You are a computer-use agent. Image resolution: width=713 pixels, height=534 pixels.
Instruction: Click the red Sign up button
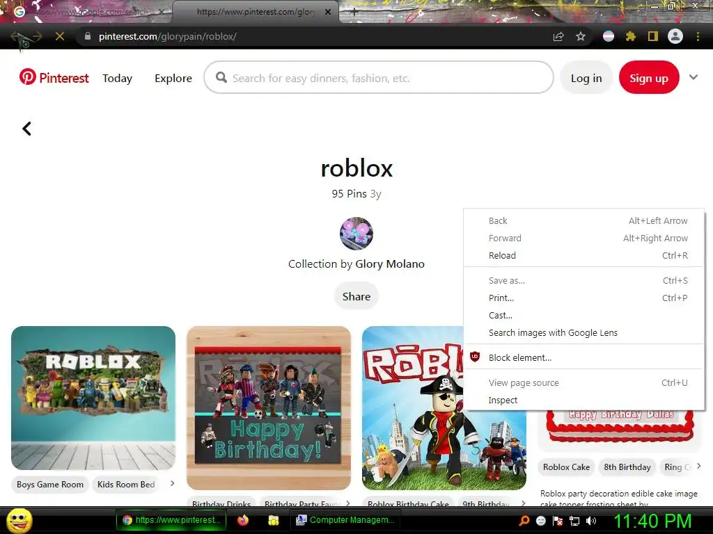point(649,78)
